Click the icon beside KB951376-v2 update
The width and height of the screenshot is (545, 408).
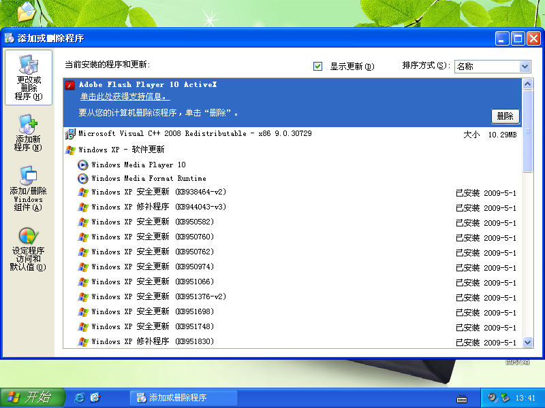click(x=83, y=297)
